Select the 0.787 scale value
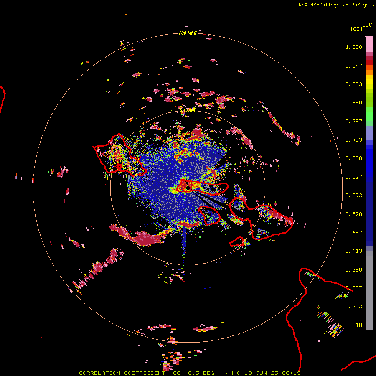 click(354, 121)
